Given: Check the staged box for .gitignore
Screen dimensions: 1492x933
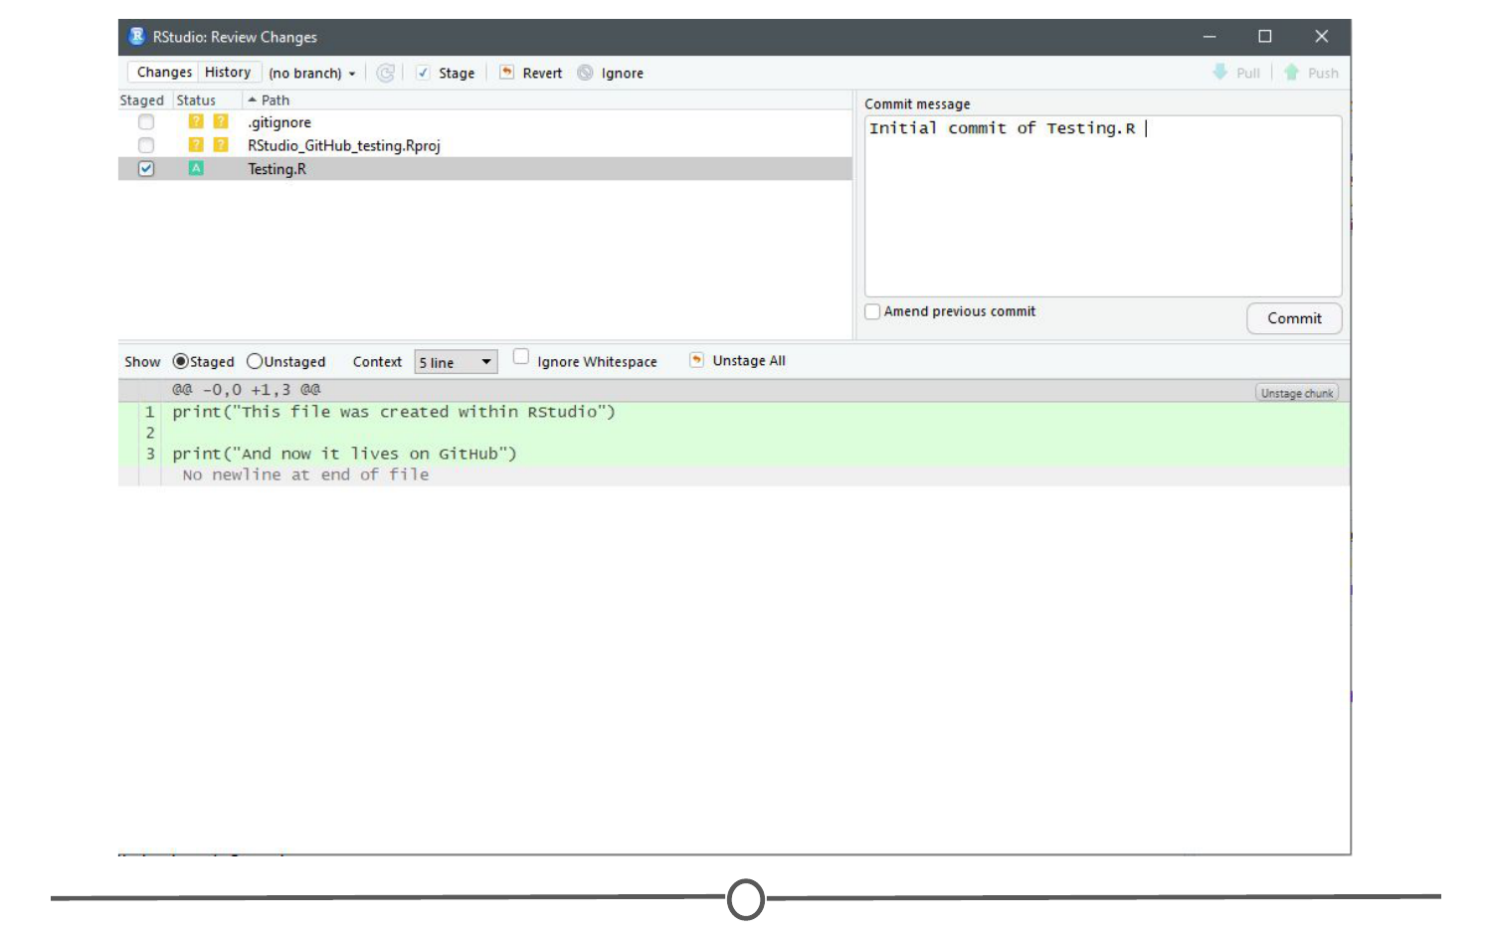Looking at the screenshot, I should pos(146,122).
